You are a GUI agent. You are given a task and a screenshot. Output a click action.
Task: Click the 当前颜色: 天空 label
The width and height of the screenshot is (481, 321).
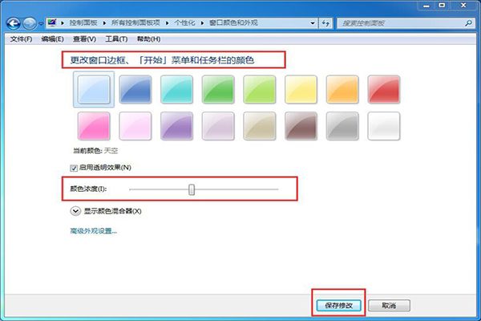coord(95,151)
